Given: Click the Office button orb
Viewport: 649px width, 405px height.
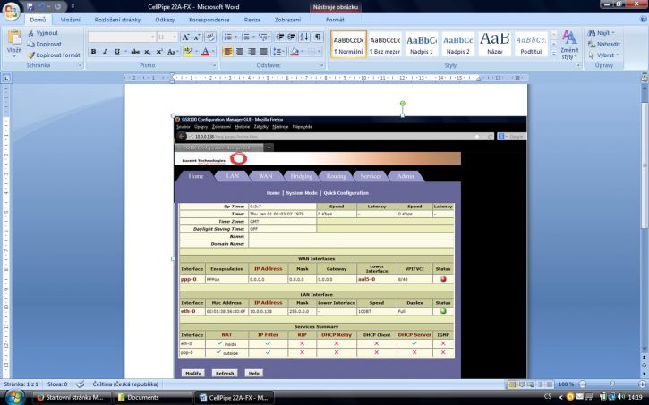Looking at the screenshot, I should pos(11,12).
